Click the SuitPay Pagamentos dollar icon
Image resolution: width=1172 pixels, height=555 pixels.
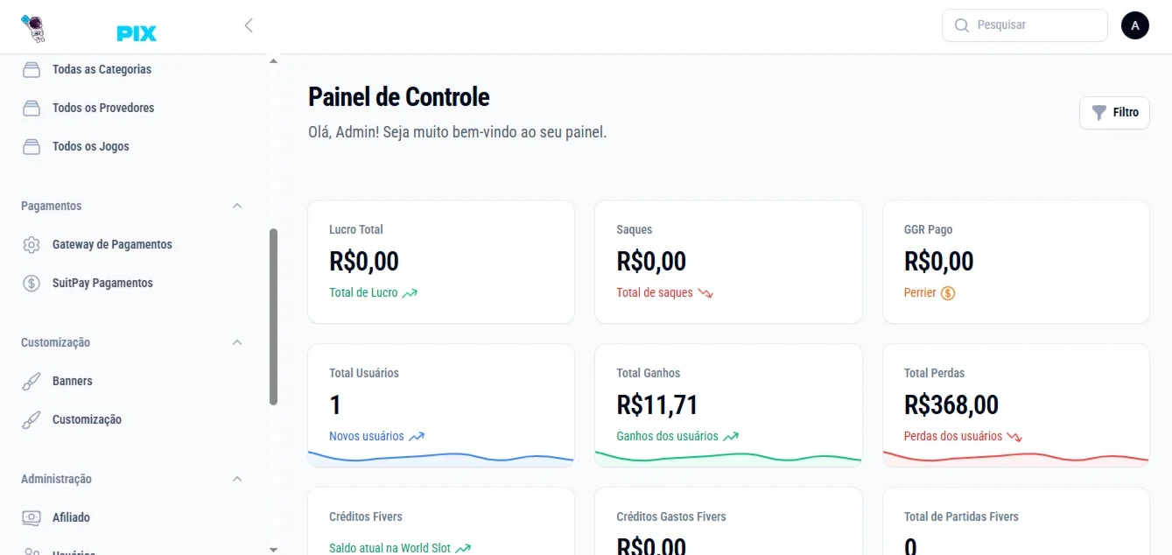coord(32,283)
